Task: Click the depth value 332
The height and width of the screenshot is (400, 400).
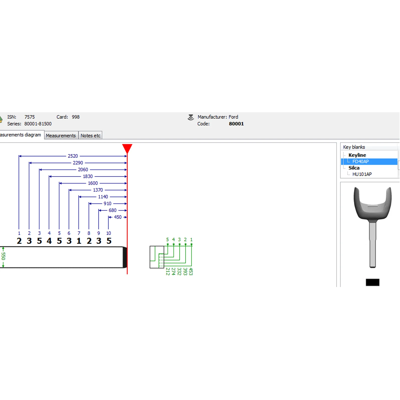Action: tap(179, 271)
